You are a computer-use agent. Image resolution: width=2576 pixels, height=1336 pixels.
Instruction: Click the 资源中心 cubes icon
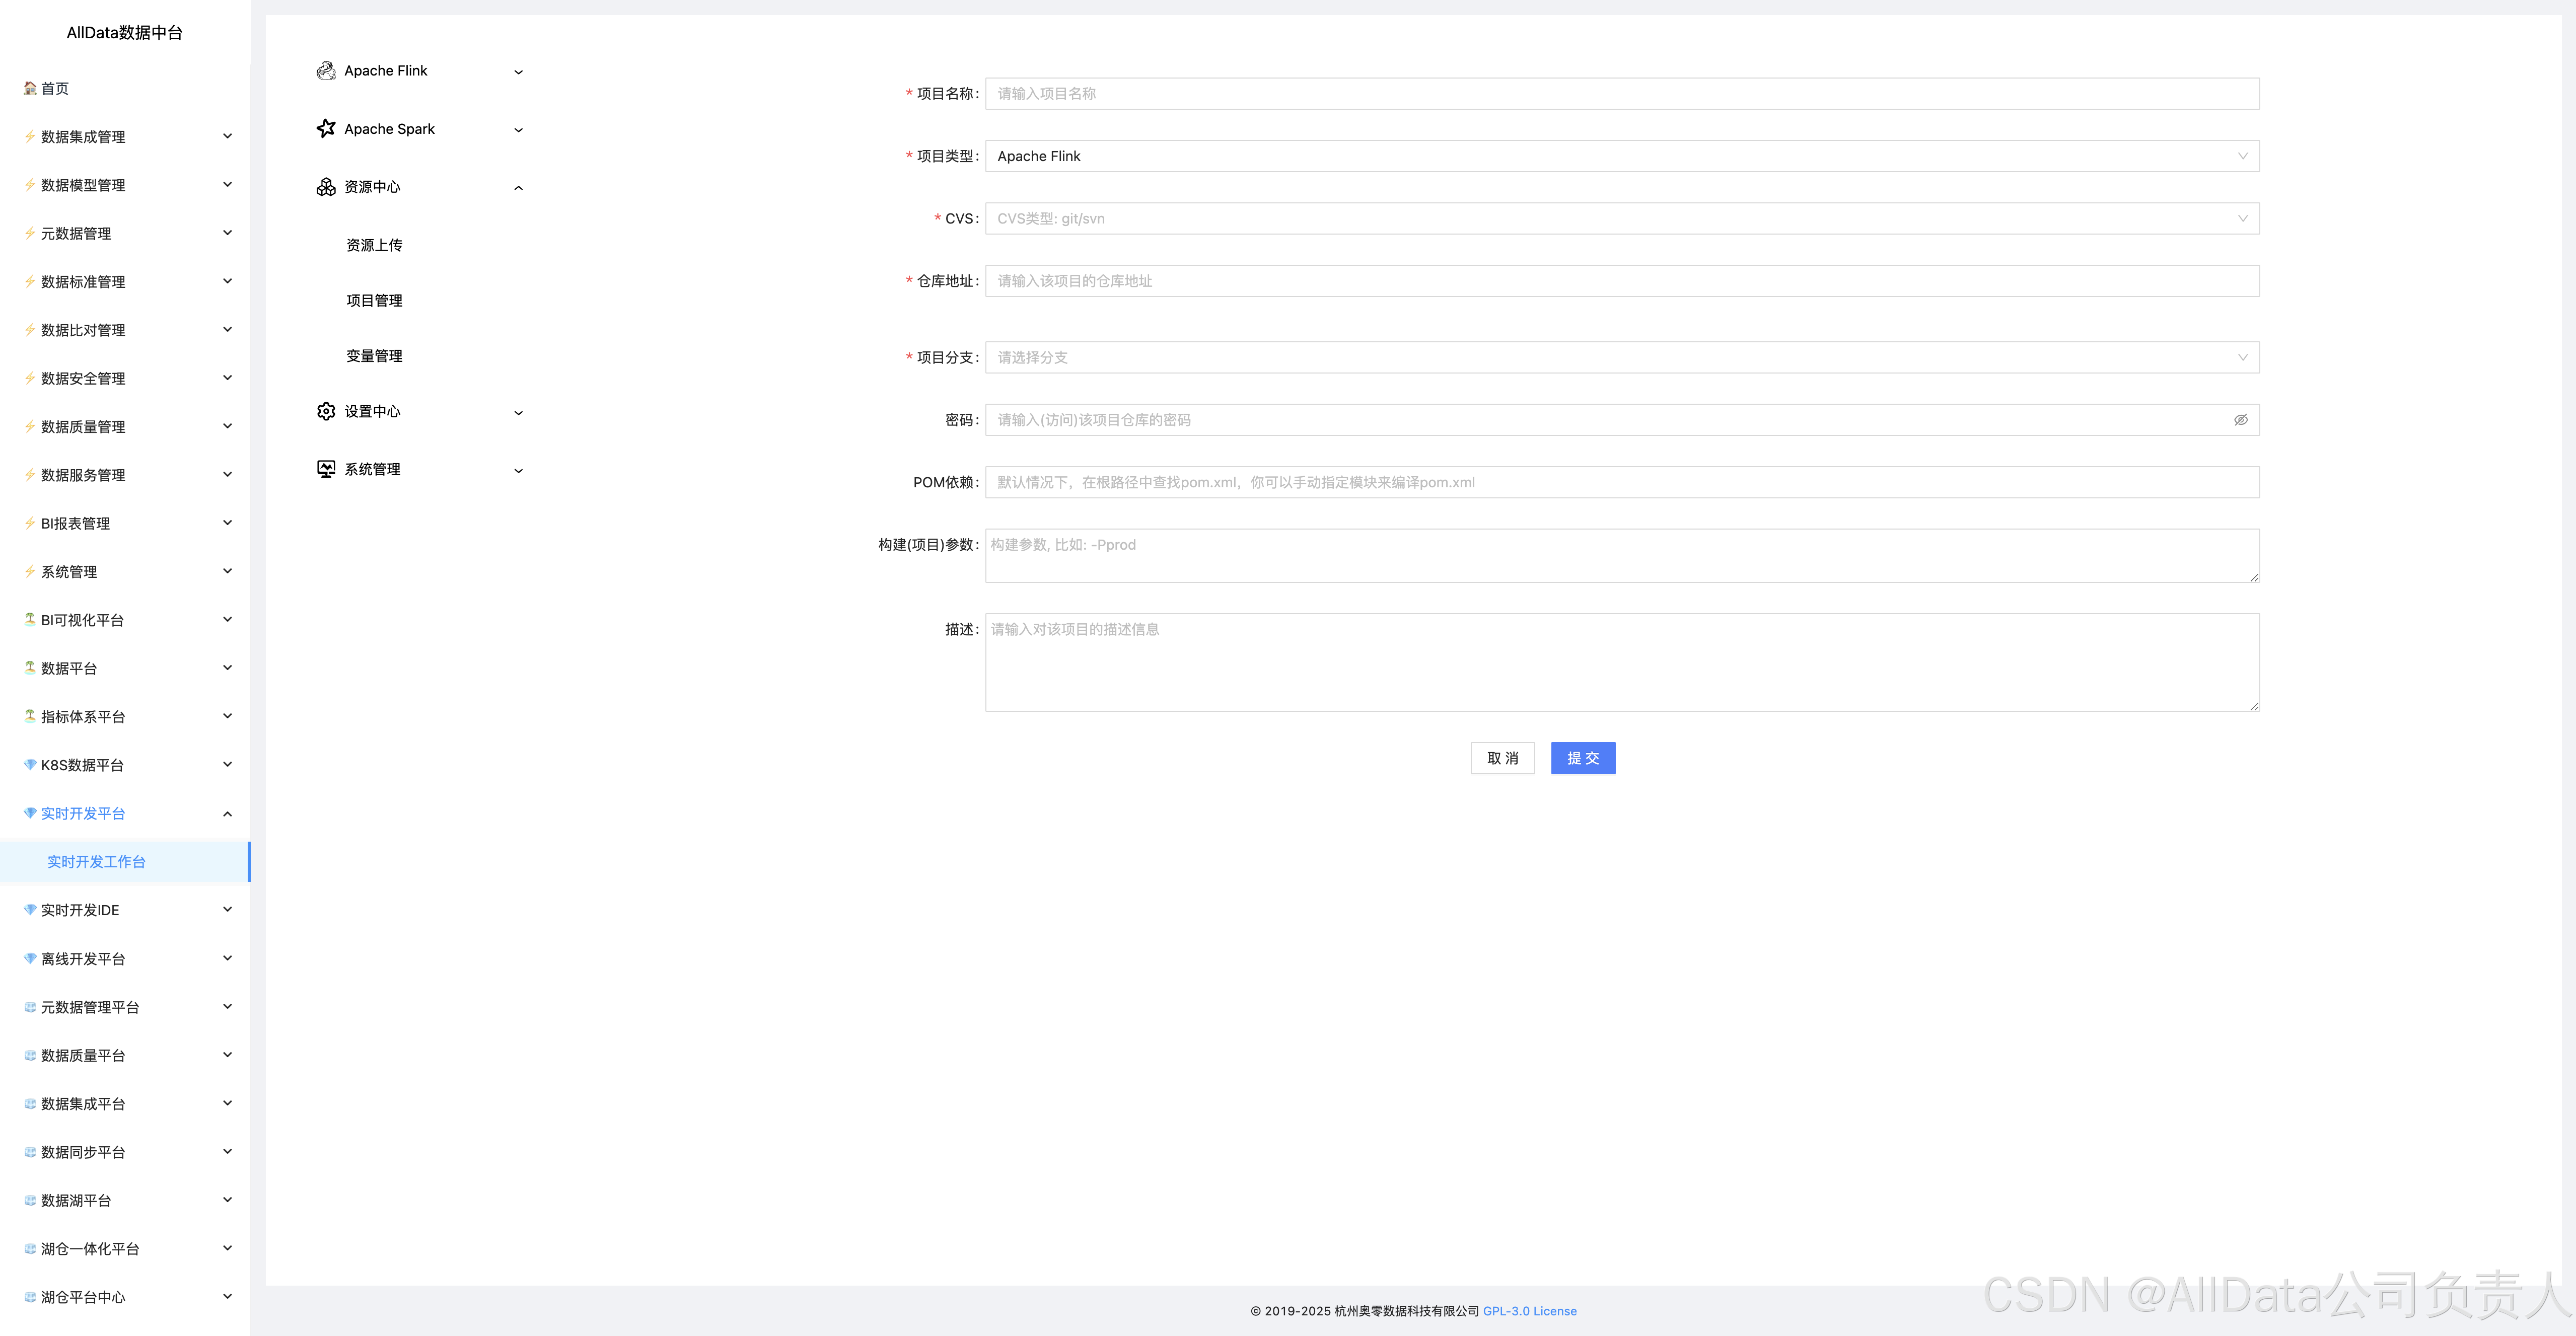326,187
